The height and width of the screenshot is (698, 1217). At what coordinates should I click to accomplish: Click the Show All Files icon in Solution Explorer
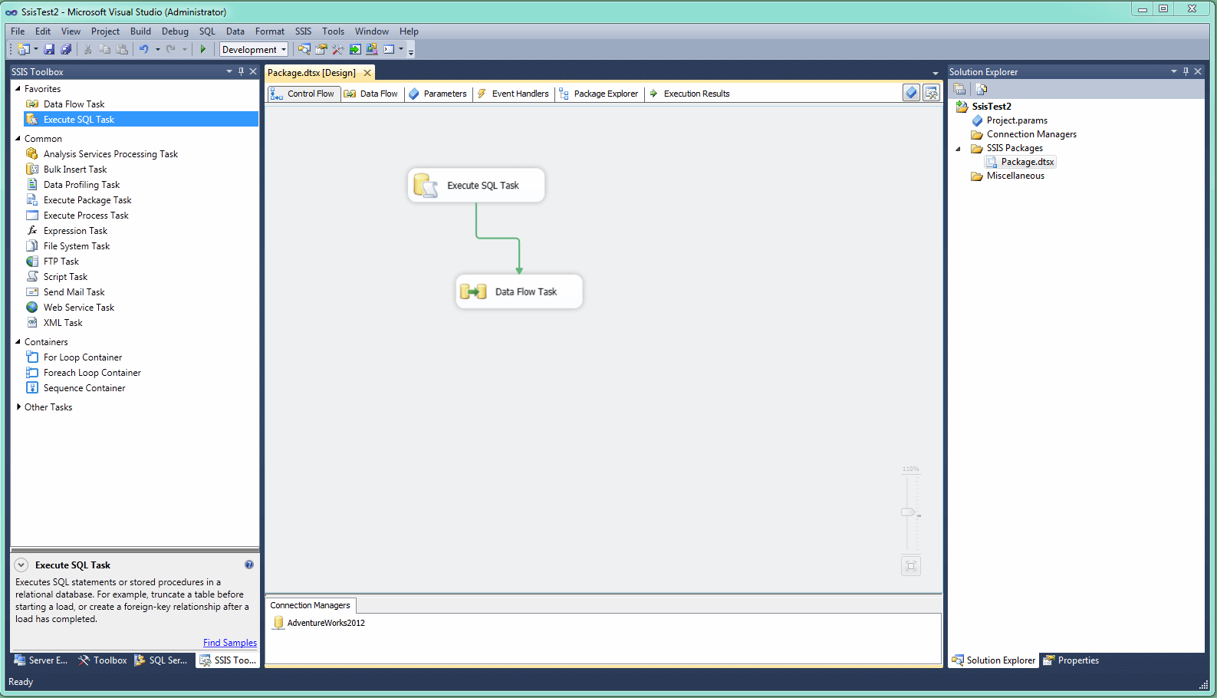click(981, 89)
